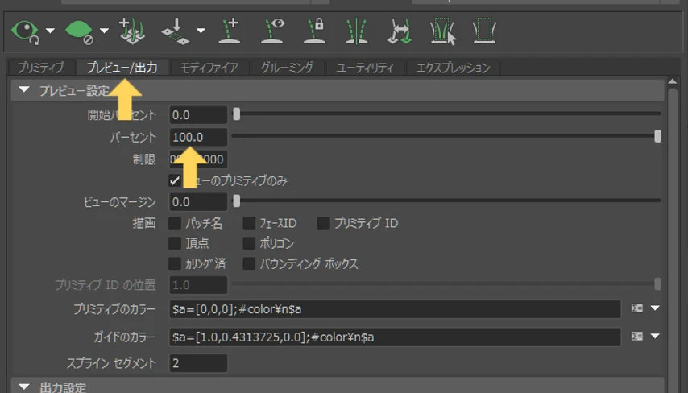Toggle guide visibility eye icon

[272, 31]
